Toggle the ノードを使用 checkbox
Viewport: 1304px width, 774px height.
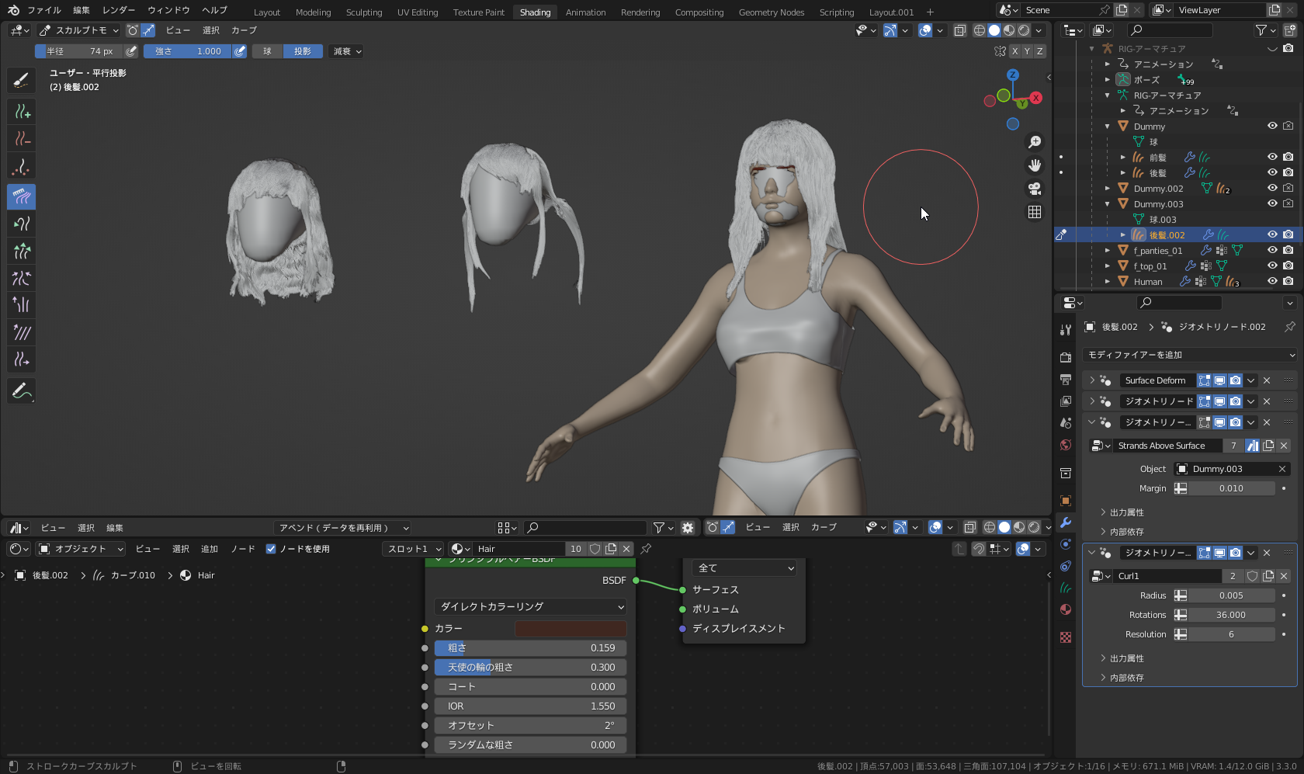pos(271,549)
